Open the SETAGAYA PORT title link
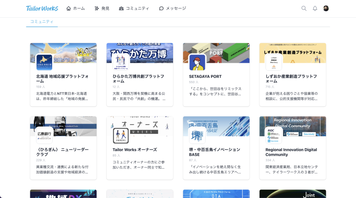 [x=205, y=77]
